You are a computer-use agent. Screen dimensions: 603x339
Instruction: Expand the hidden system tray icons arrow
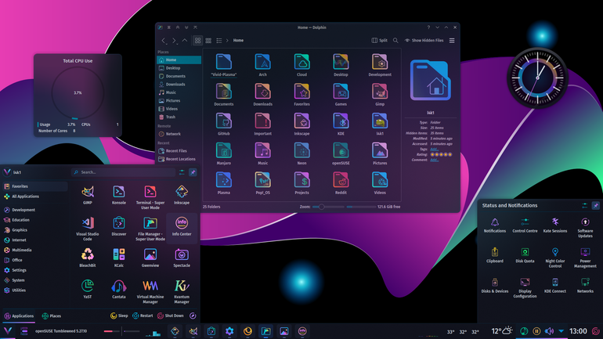(561, 331)
